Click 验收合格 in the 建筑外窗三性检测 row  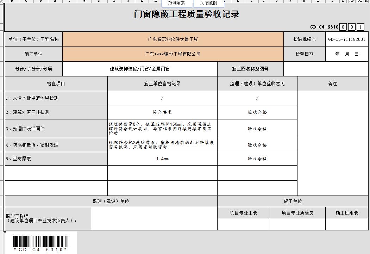click(x=257, y=112)
